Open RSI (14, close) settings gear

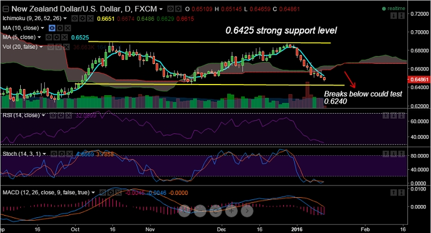[x=61, y=115]
